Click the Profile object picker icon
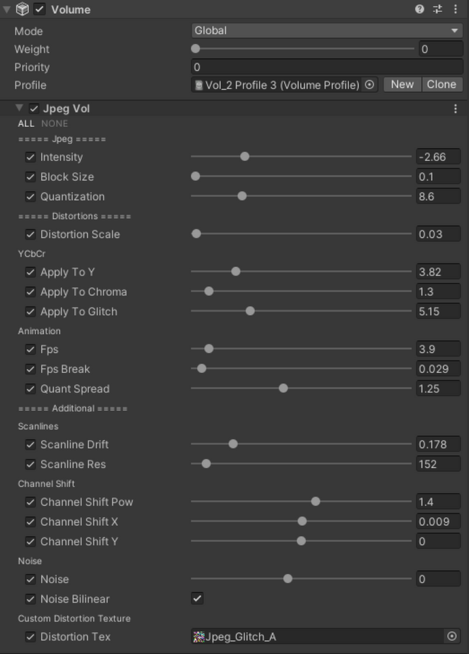 coord(370,84)
